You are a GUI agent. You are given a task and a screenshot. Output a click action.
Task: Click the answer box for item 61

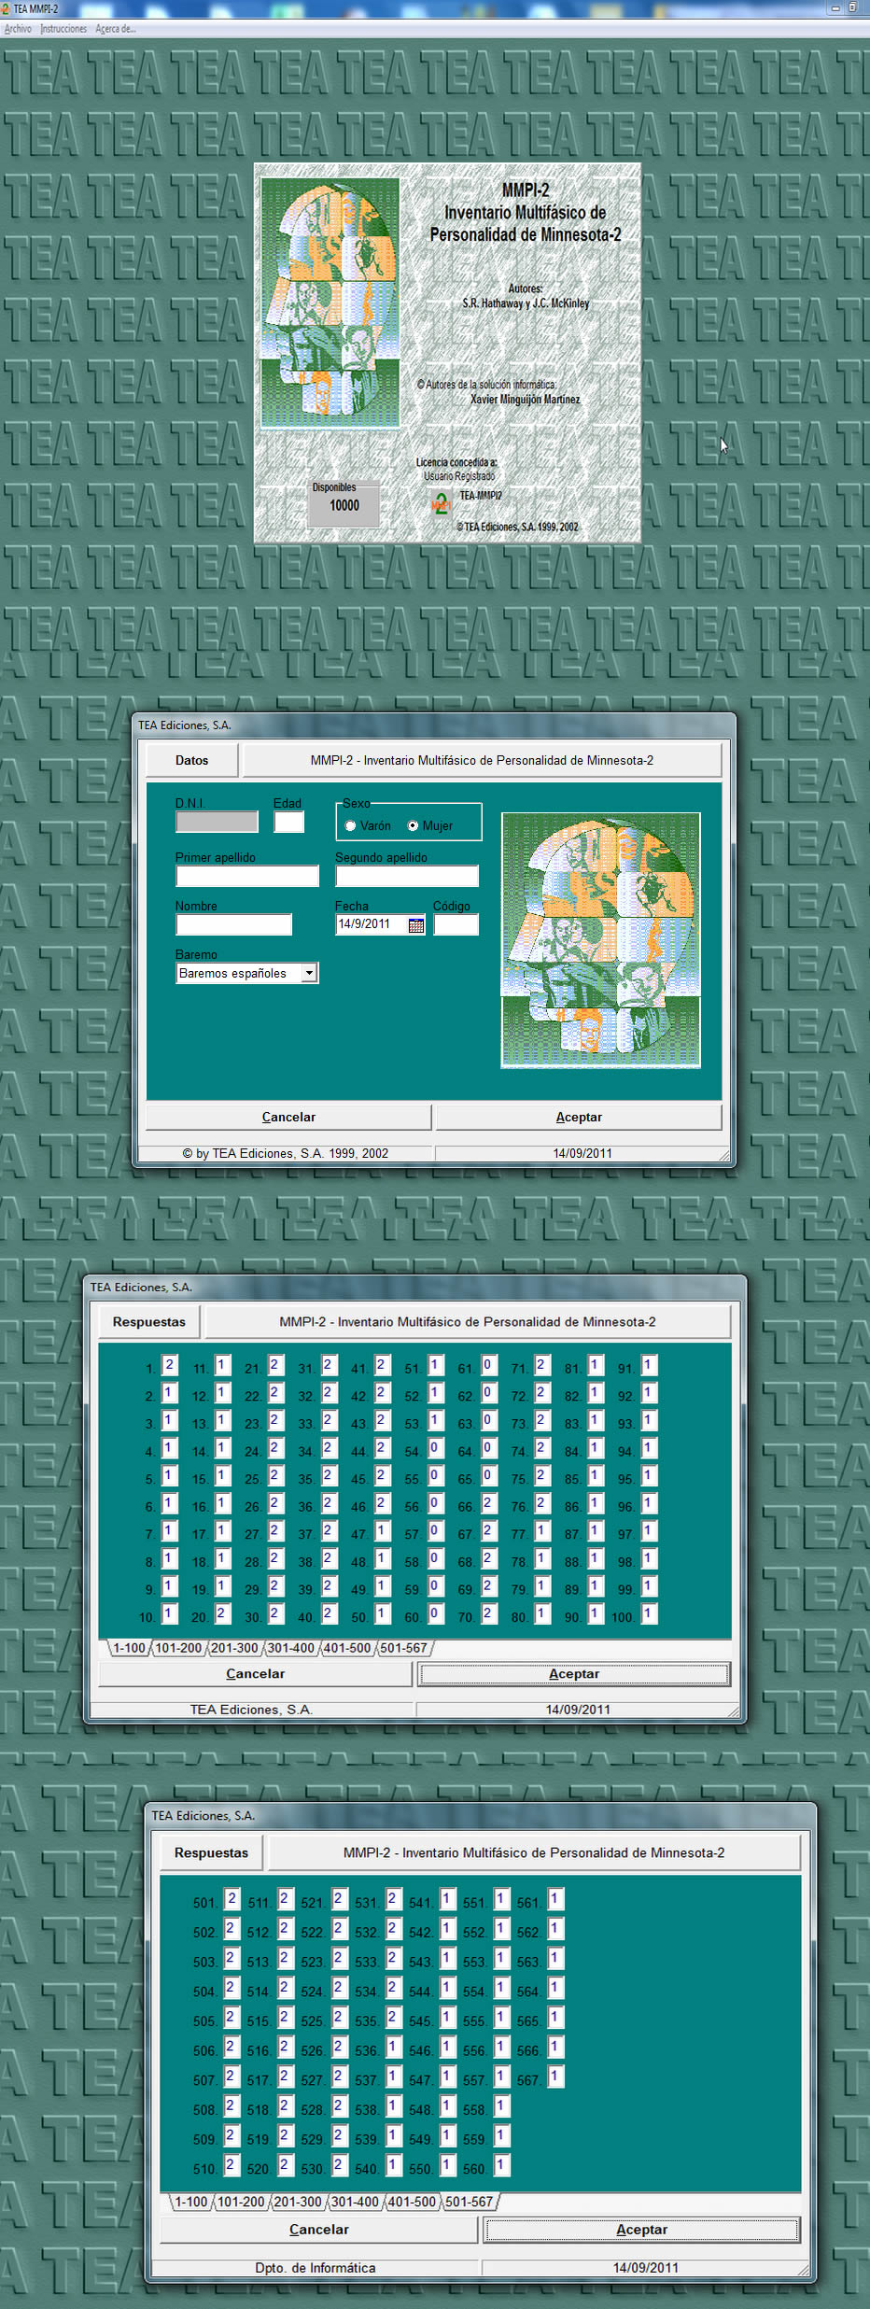488,1365
